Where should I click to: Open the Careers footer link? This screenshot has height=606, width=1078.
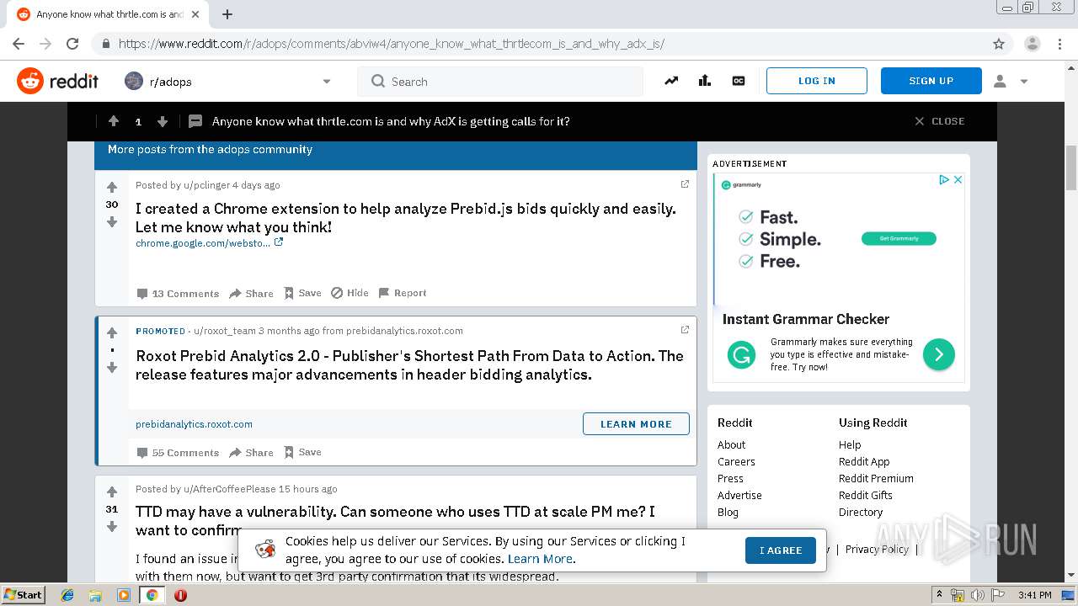(x=736, y=461)
